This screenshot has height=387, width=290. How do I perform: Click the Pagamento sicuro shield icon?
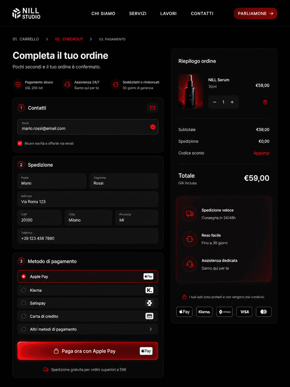click(x=18, y=85)
